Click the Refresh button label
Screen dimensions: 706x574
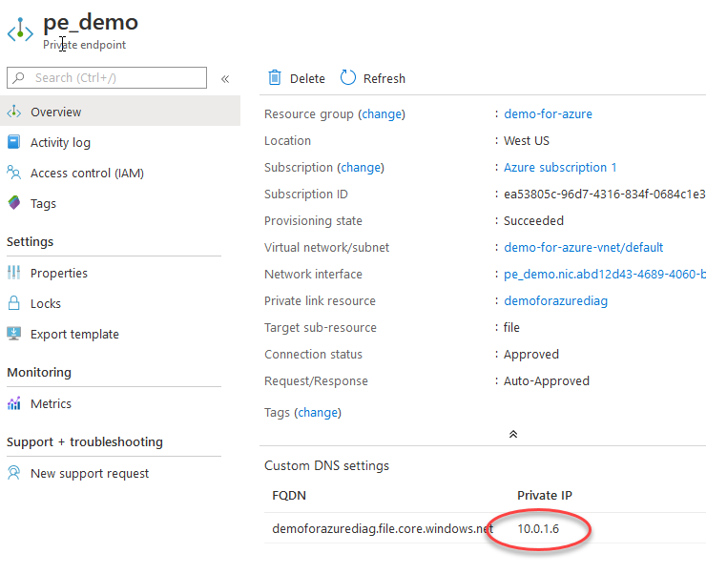point(384,78)
